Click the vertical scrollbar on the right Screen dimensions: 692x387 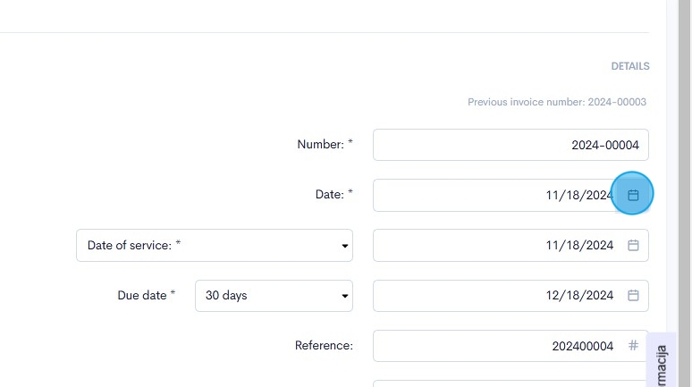[683, 179]
